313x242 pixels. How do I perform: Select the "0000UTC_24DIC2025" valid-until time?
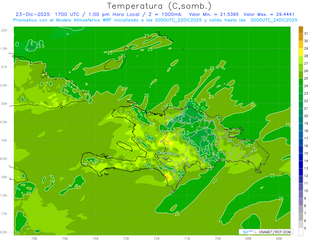[x=274, y=20]
